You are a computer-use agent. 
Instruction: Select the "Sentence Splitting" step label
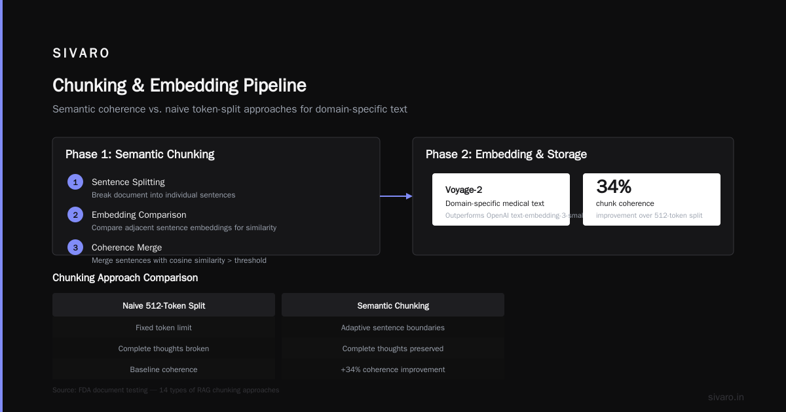coord(128,182)
